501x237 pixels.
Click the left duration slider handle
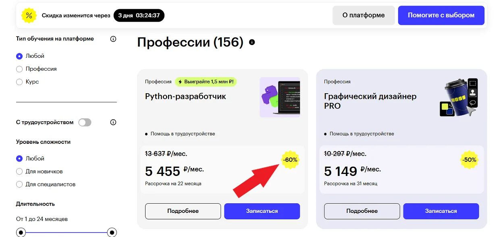(x=21, y=232)
